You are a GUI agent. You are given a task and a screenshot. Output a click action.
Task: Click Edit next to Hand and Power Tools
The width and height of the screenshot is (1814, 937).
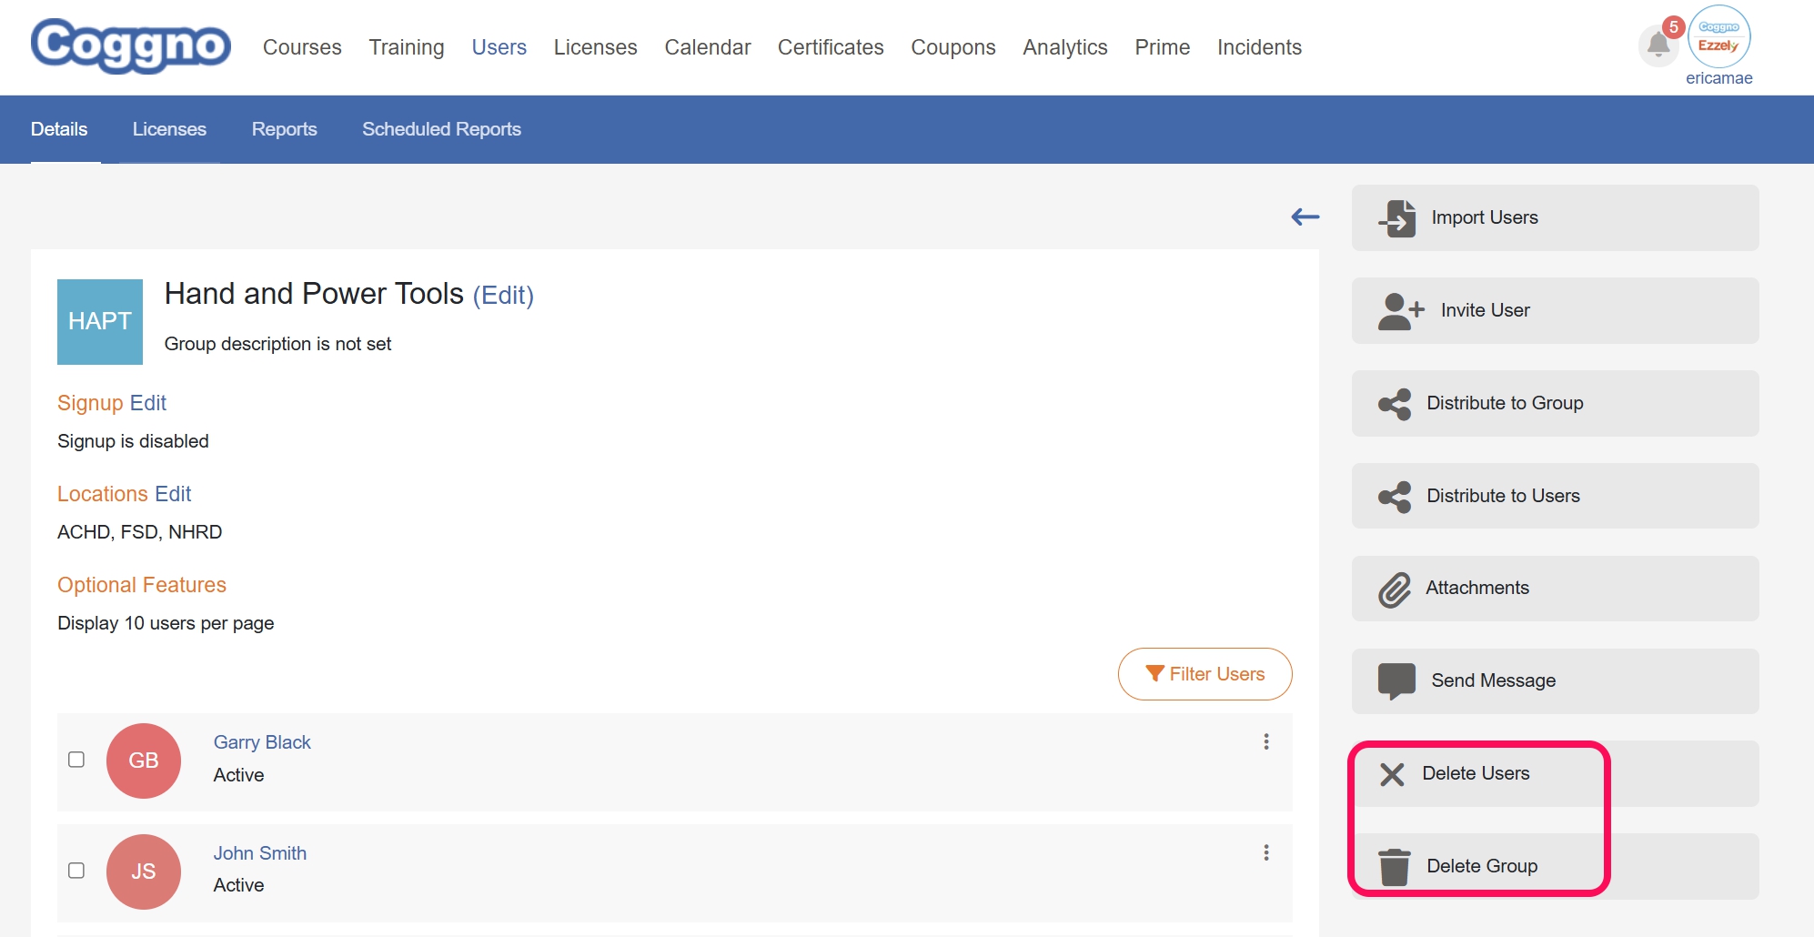coord(503,295)
